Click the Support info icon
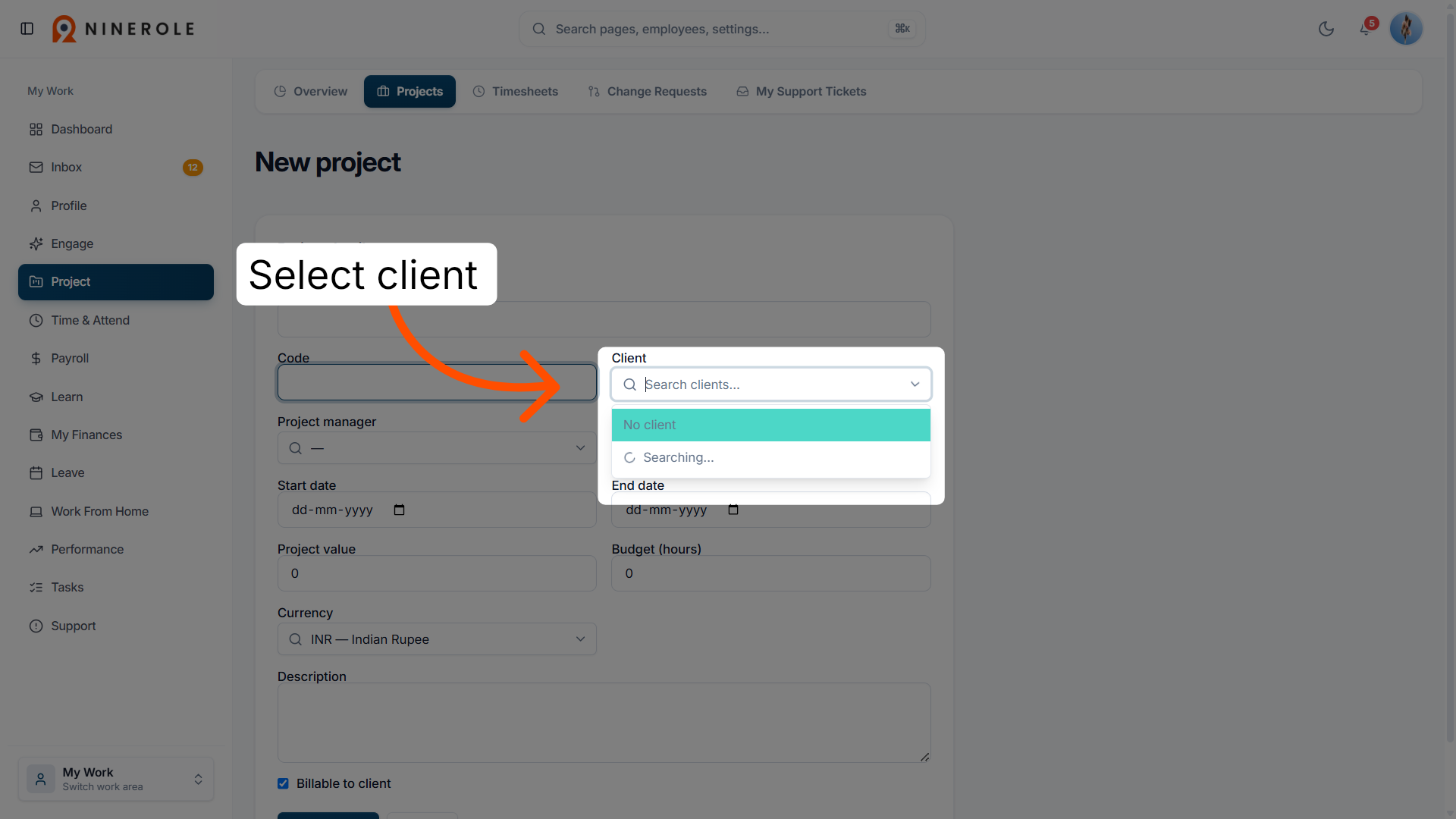1456x819 pixels. [x=36, y=626]
